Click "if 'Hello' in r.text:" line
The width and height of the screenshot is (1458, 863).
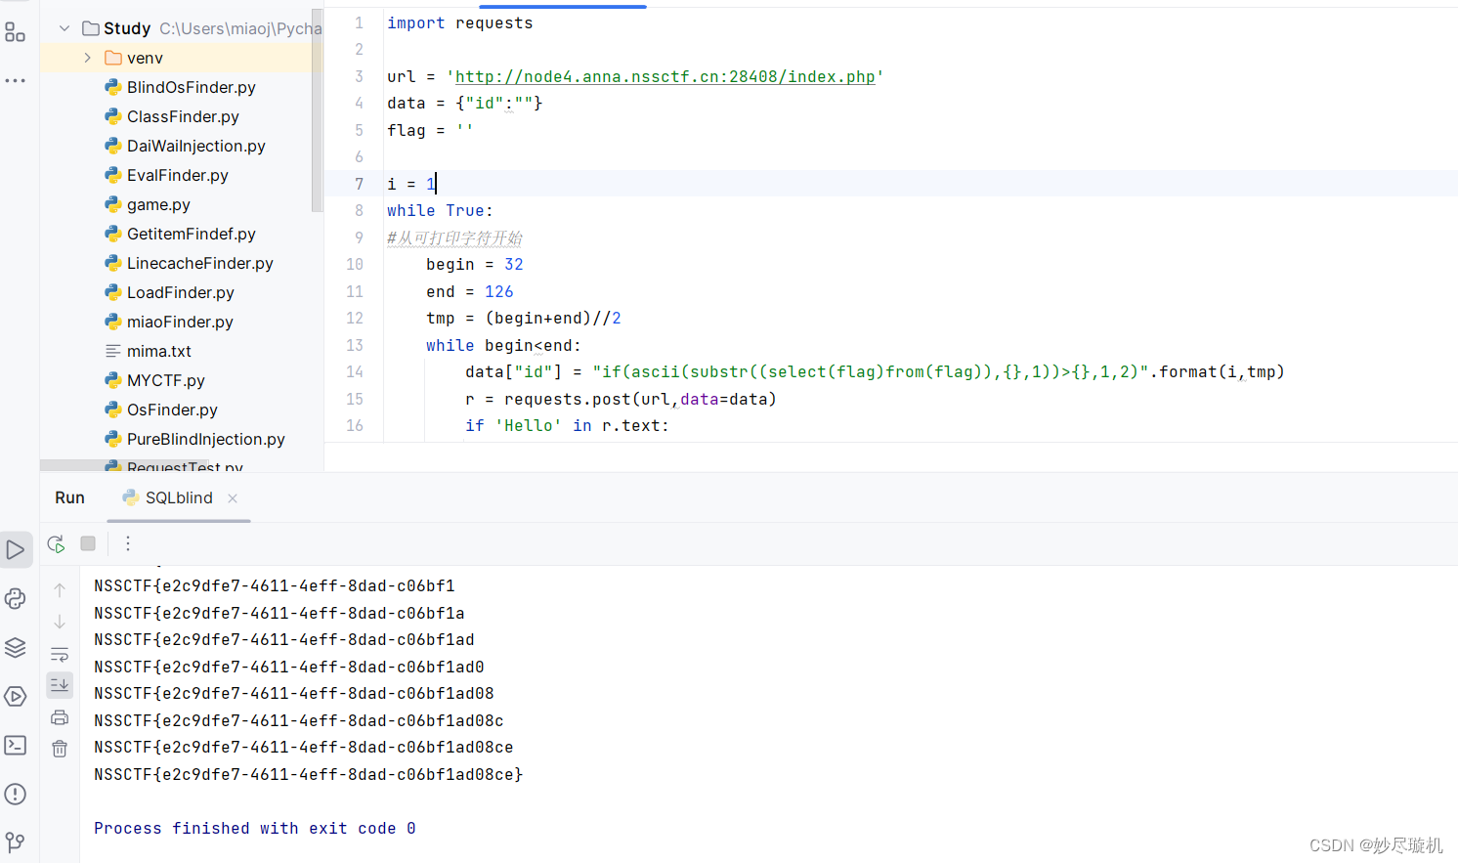click(567, 425)
